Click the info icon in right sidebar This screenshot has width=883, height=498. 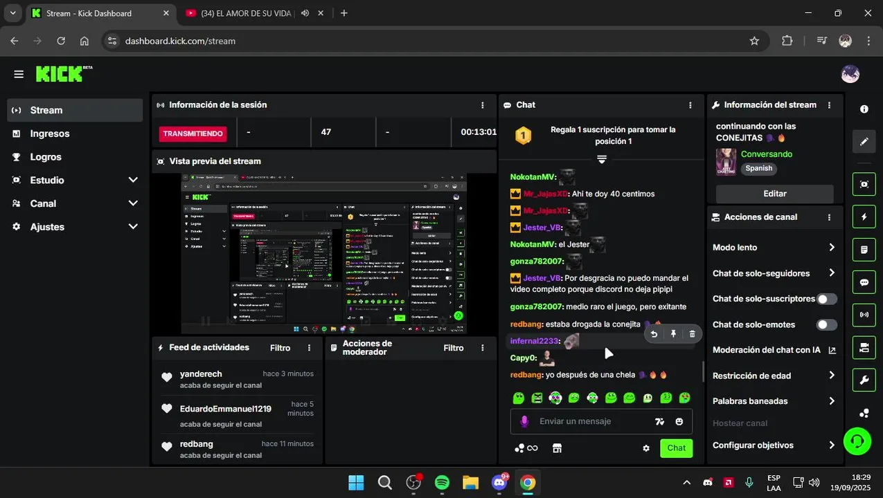pos(864,109)
